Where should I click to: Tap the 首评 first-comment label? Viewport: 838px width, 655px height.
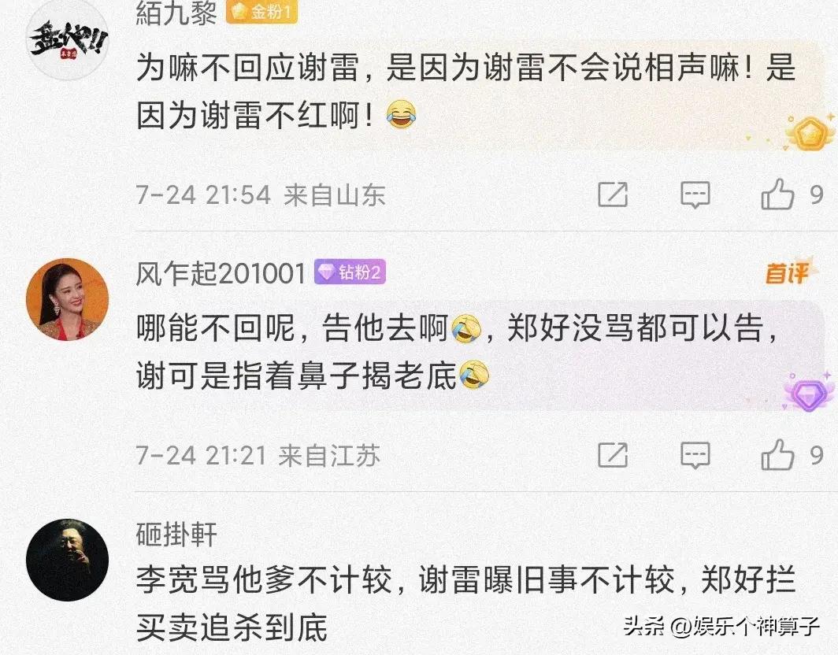(x=788, y=272)
